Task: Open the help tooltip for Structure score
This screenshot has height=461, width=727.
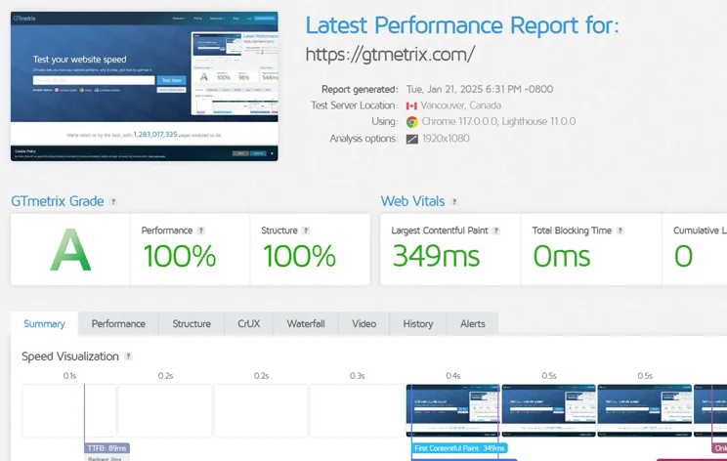Action: (305, 231)
